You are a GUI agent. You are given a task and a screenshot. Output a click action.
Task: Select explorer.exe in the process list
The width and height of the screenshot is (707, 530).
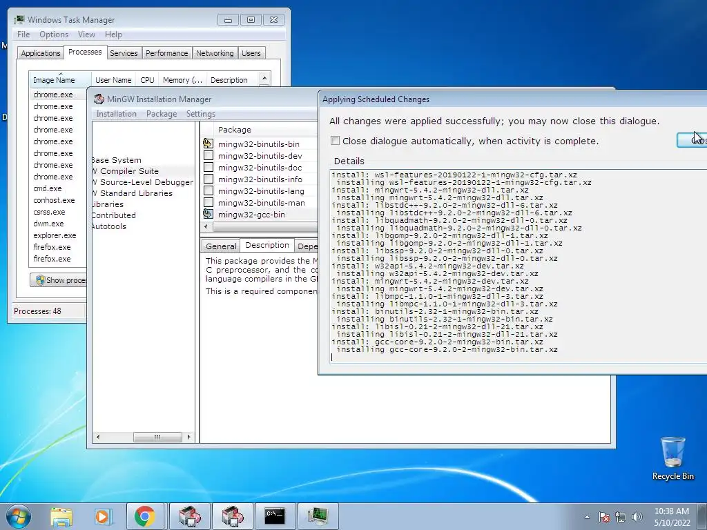(55, 235)
